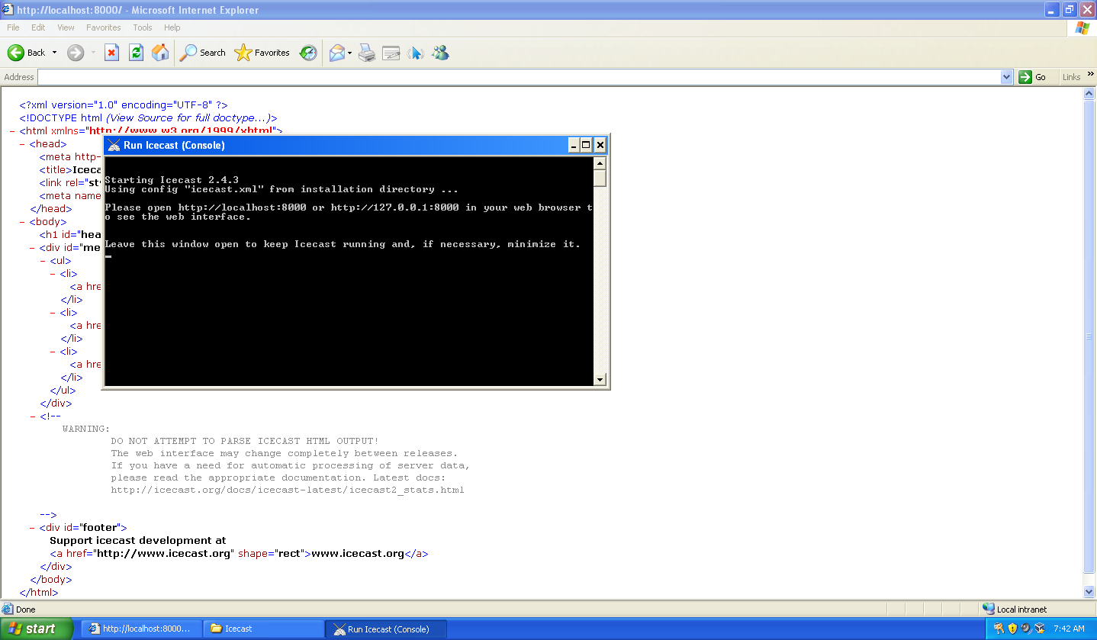Viewport: 1097px width, 640px height.
Task: Click the green Go button
Action: [x=1033, y=77]
